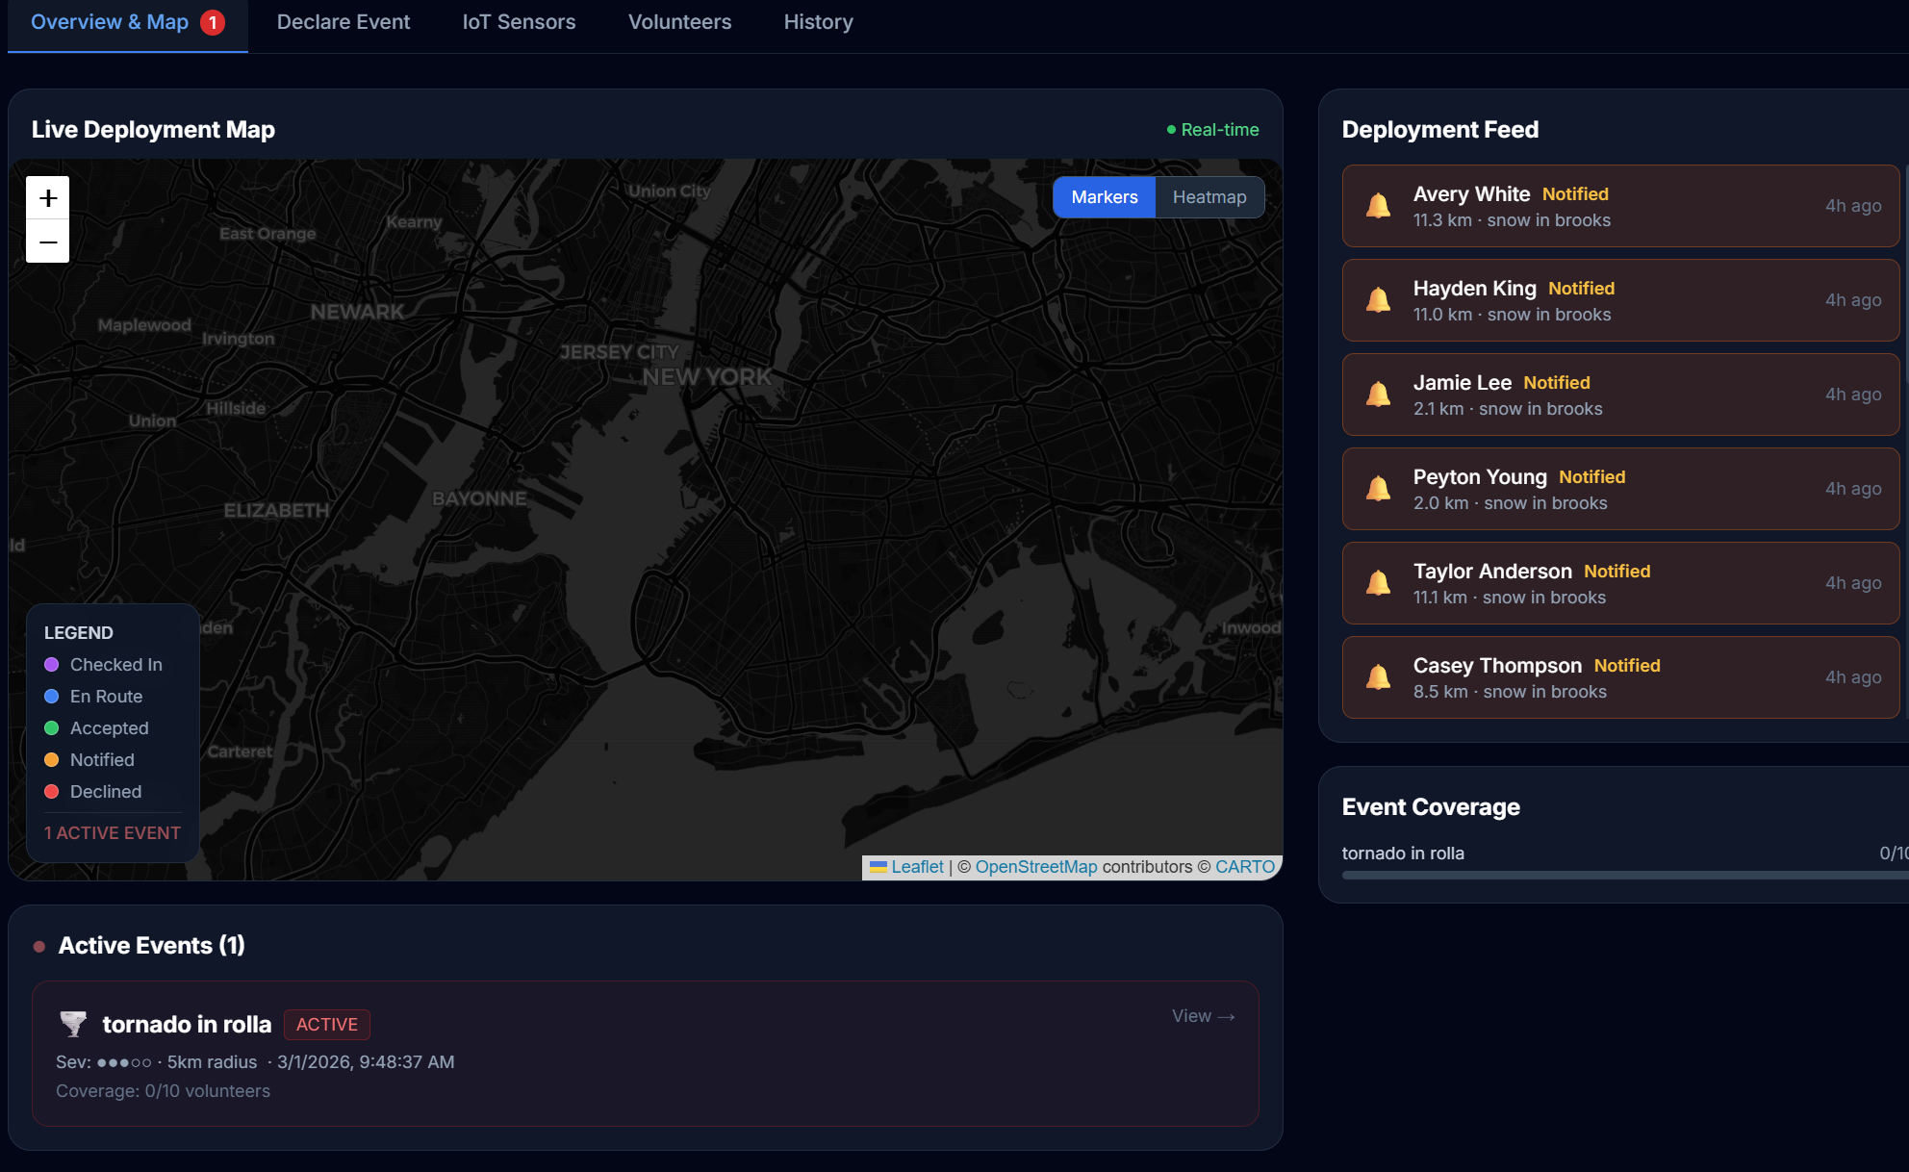Click the tornado icon in Active Events
This screenshot has height=1172, width=1909.
(73, 1024)
